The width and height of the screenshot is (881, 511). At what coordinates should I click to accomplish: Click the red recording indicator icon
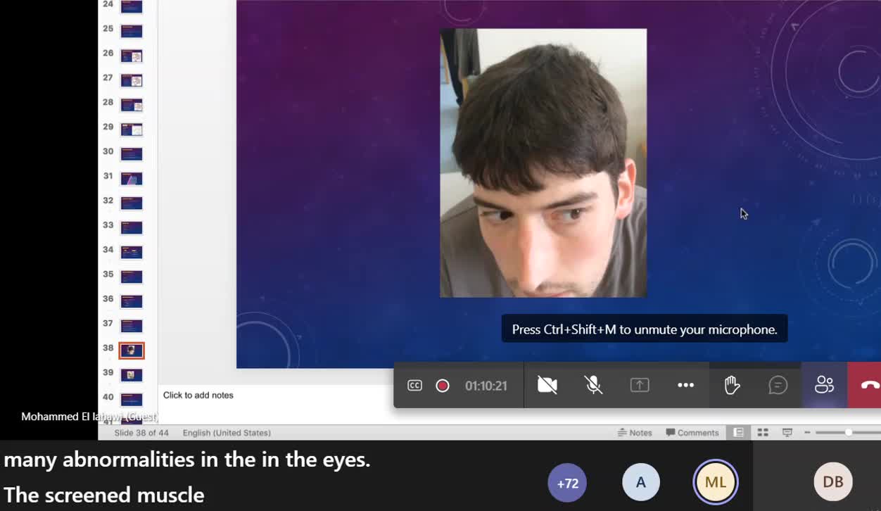(x=443, y=386)
